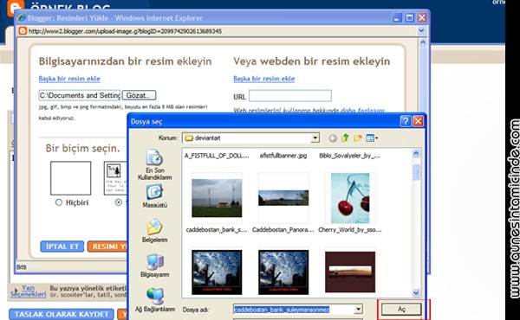This screenshot has width=520, height=320.
Task: Click TASLAK OLARAK KAYDET button
Action: pyautogui.click(x=62, y=314)
